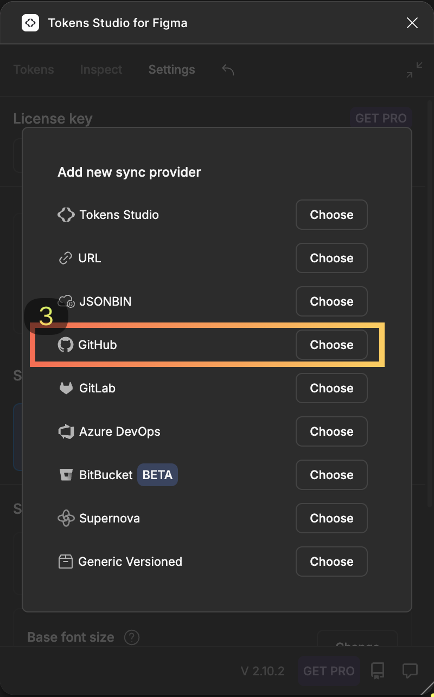
Task: Choose BitBucket as sync provider
Action: 331,475
